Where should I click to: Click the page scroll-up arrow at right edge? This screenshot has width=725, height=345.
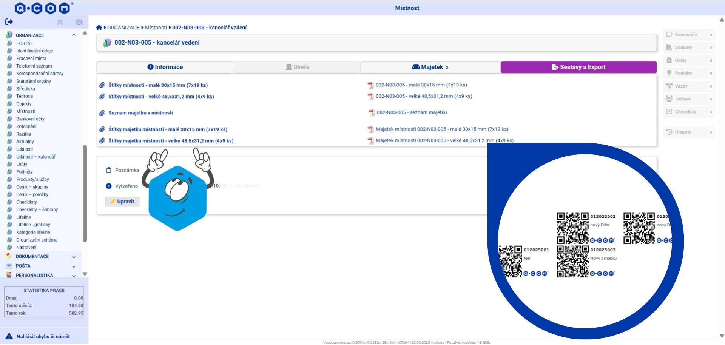pos(722,20)
